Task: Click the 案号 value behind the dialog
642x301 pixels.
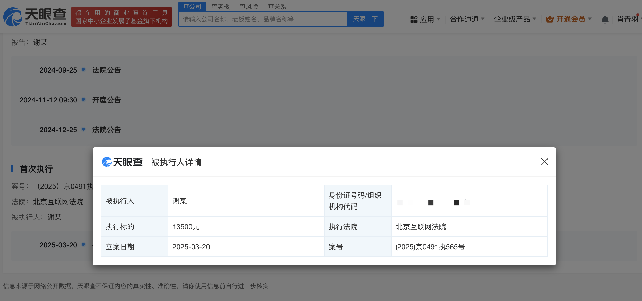Action: coord(65,186)
